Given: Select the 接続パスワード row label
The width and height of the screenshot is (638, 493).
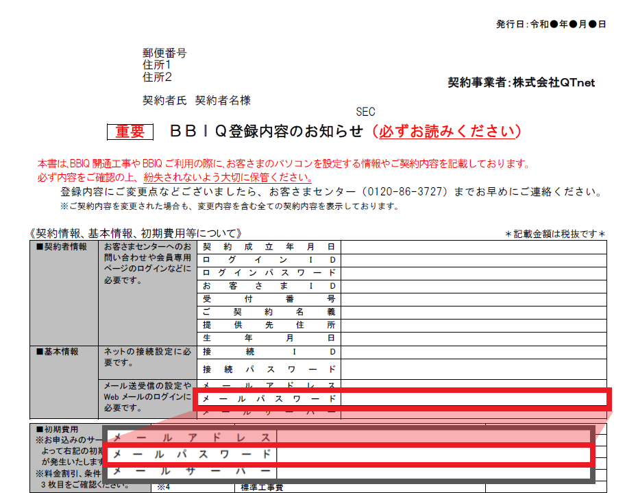Looking at the screenshot, I should [269, 370].
